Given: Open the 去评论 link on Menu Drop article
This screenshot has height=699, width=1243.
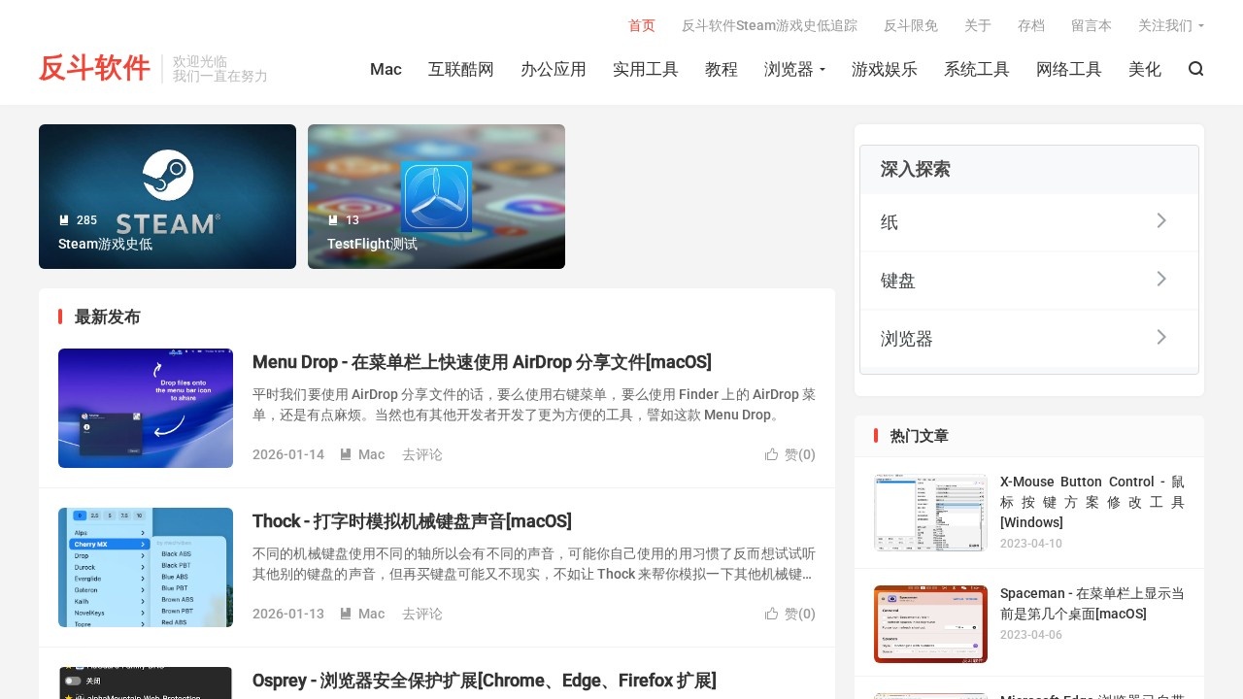Looking at the screenshot, I should coord(421,453).
